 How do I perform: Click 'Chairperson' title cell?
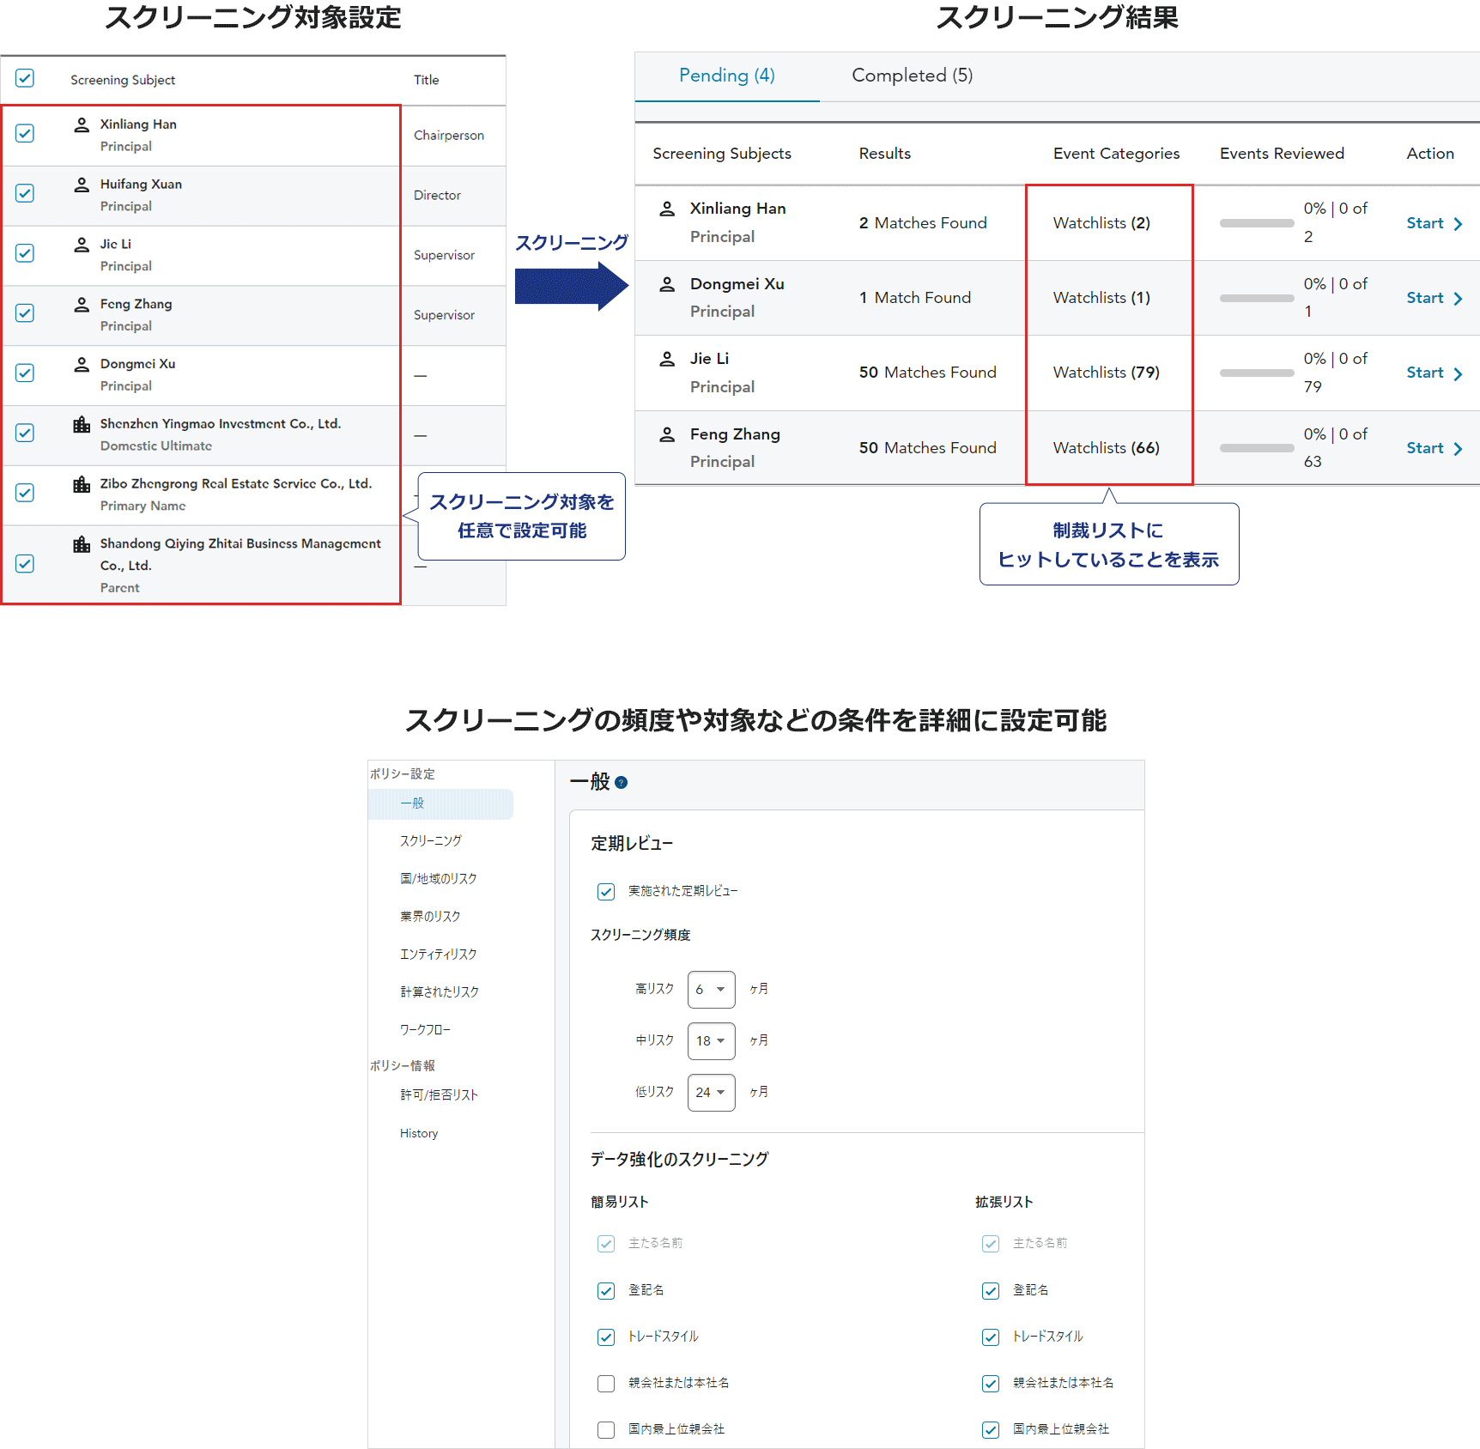[x=449, y=136]
